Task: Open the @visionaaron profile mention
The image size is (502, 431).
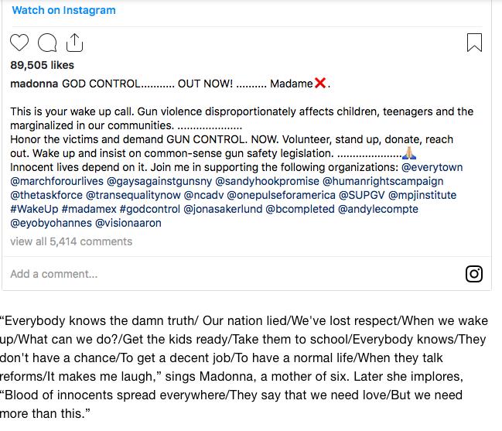Action: (x=128, y=223)
